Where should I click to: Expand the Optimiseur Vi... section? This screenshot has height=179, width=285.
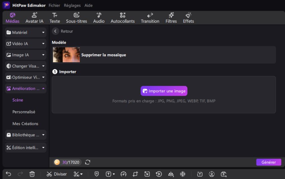25,77
